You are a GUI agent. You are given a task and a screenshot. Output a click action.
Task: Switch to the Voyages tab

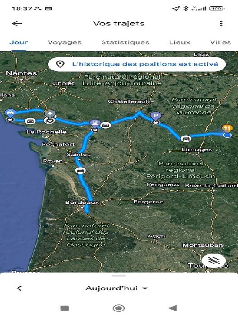coord(64,42)
